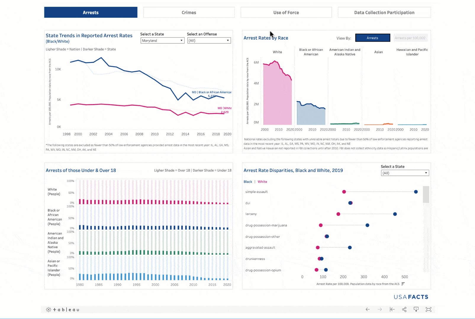Click the Arrests tab button

91,12
